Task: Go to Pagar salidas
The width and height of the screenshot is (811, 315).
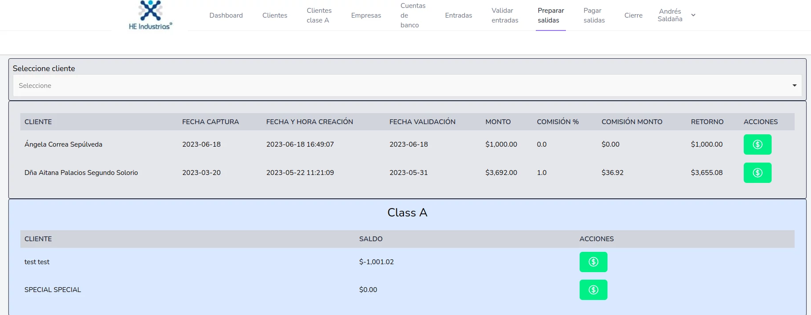Action: [x=594, y=15]
